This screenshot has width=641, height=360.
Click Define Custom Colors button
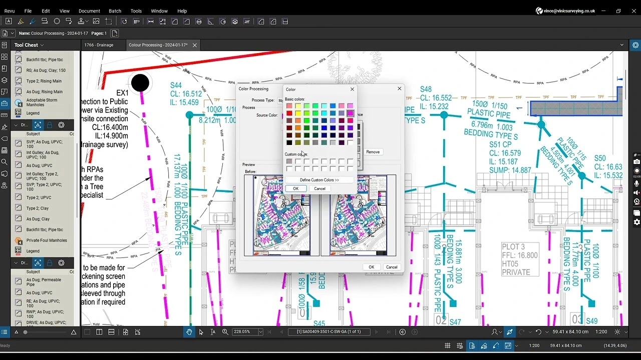pos(319,180)
